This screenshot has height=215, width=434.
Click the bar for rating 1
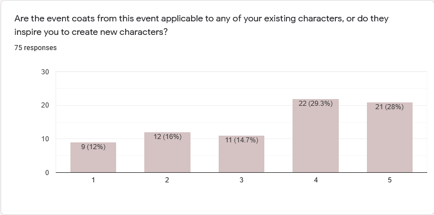93,157
